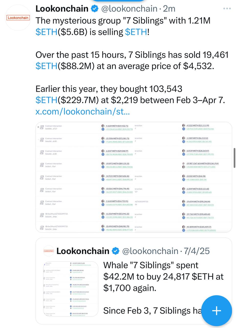The height and width of the screenshot is (328, 237).
Task: Tap the $ETH($88.2M) cashtag
Action: pos(46,66)
